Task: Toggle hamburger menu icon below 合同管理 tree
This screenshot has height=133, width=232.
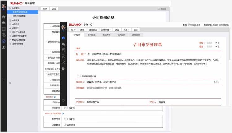Action: pyautogui.click(x=10, y=83)
